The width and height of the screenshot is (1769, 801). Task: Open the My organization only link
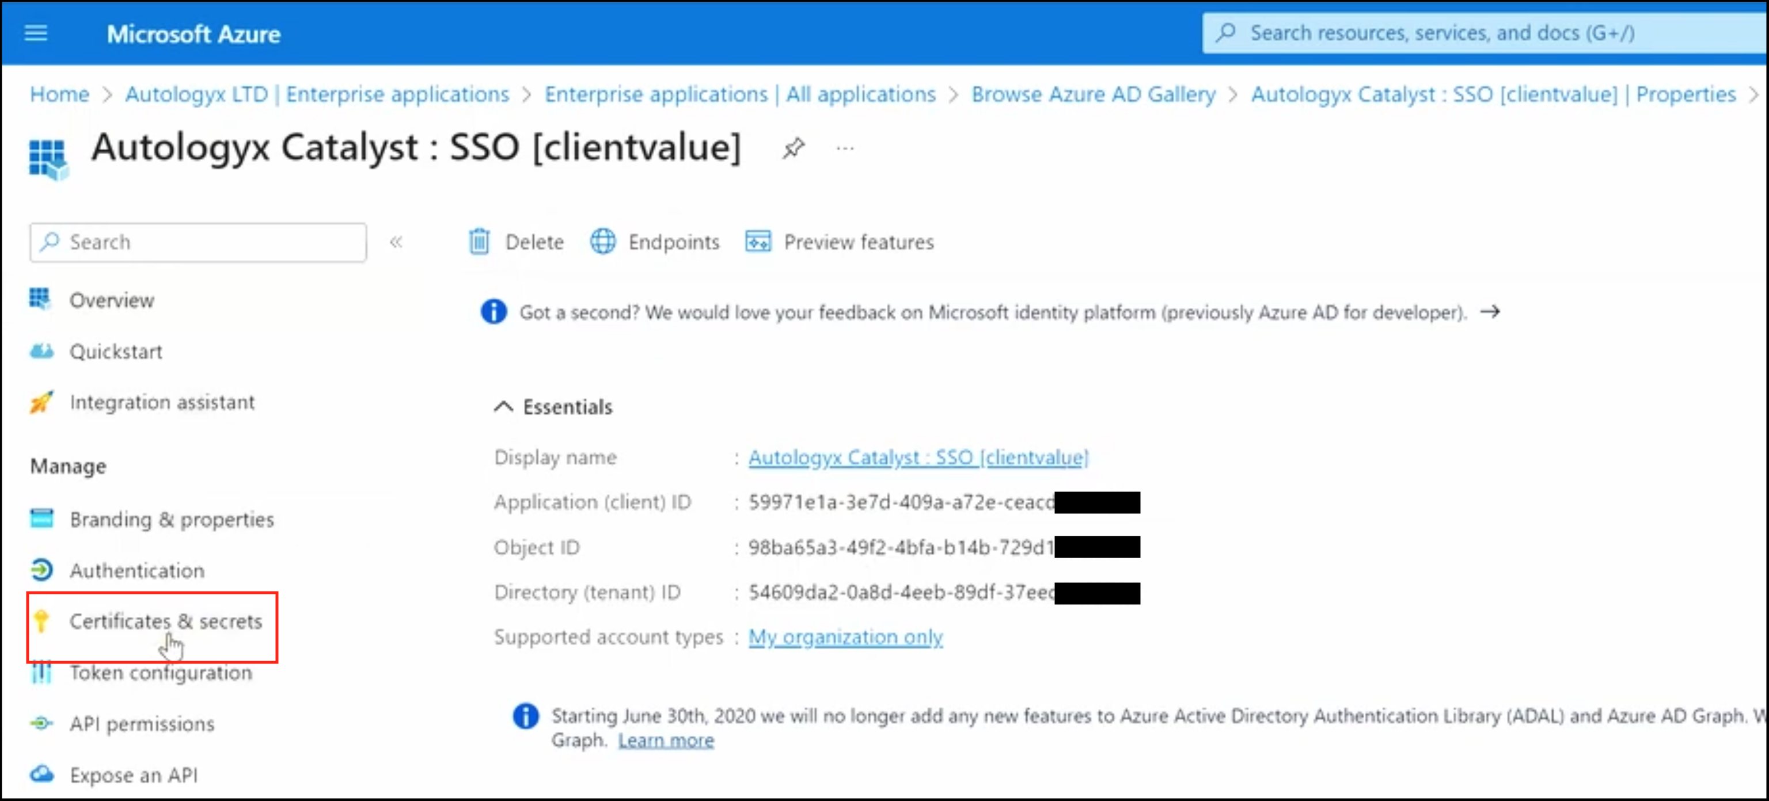[x=845, y=637]
